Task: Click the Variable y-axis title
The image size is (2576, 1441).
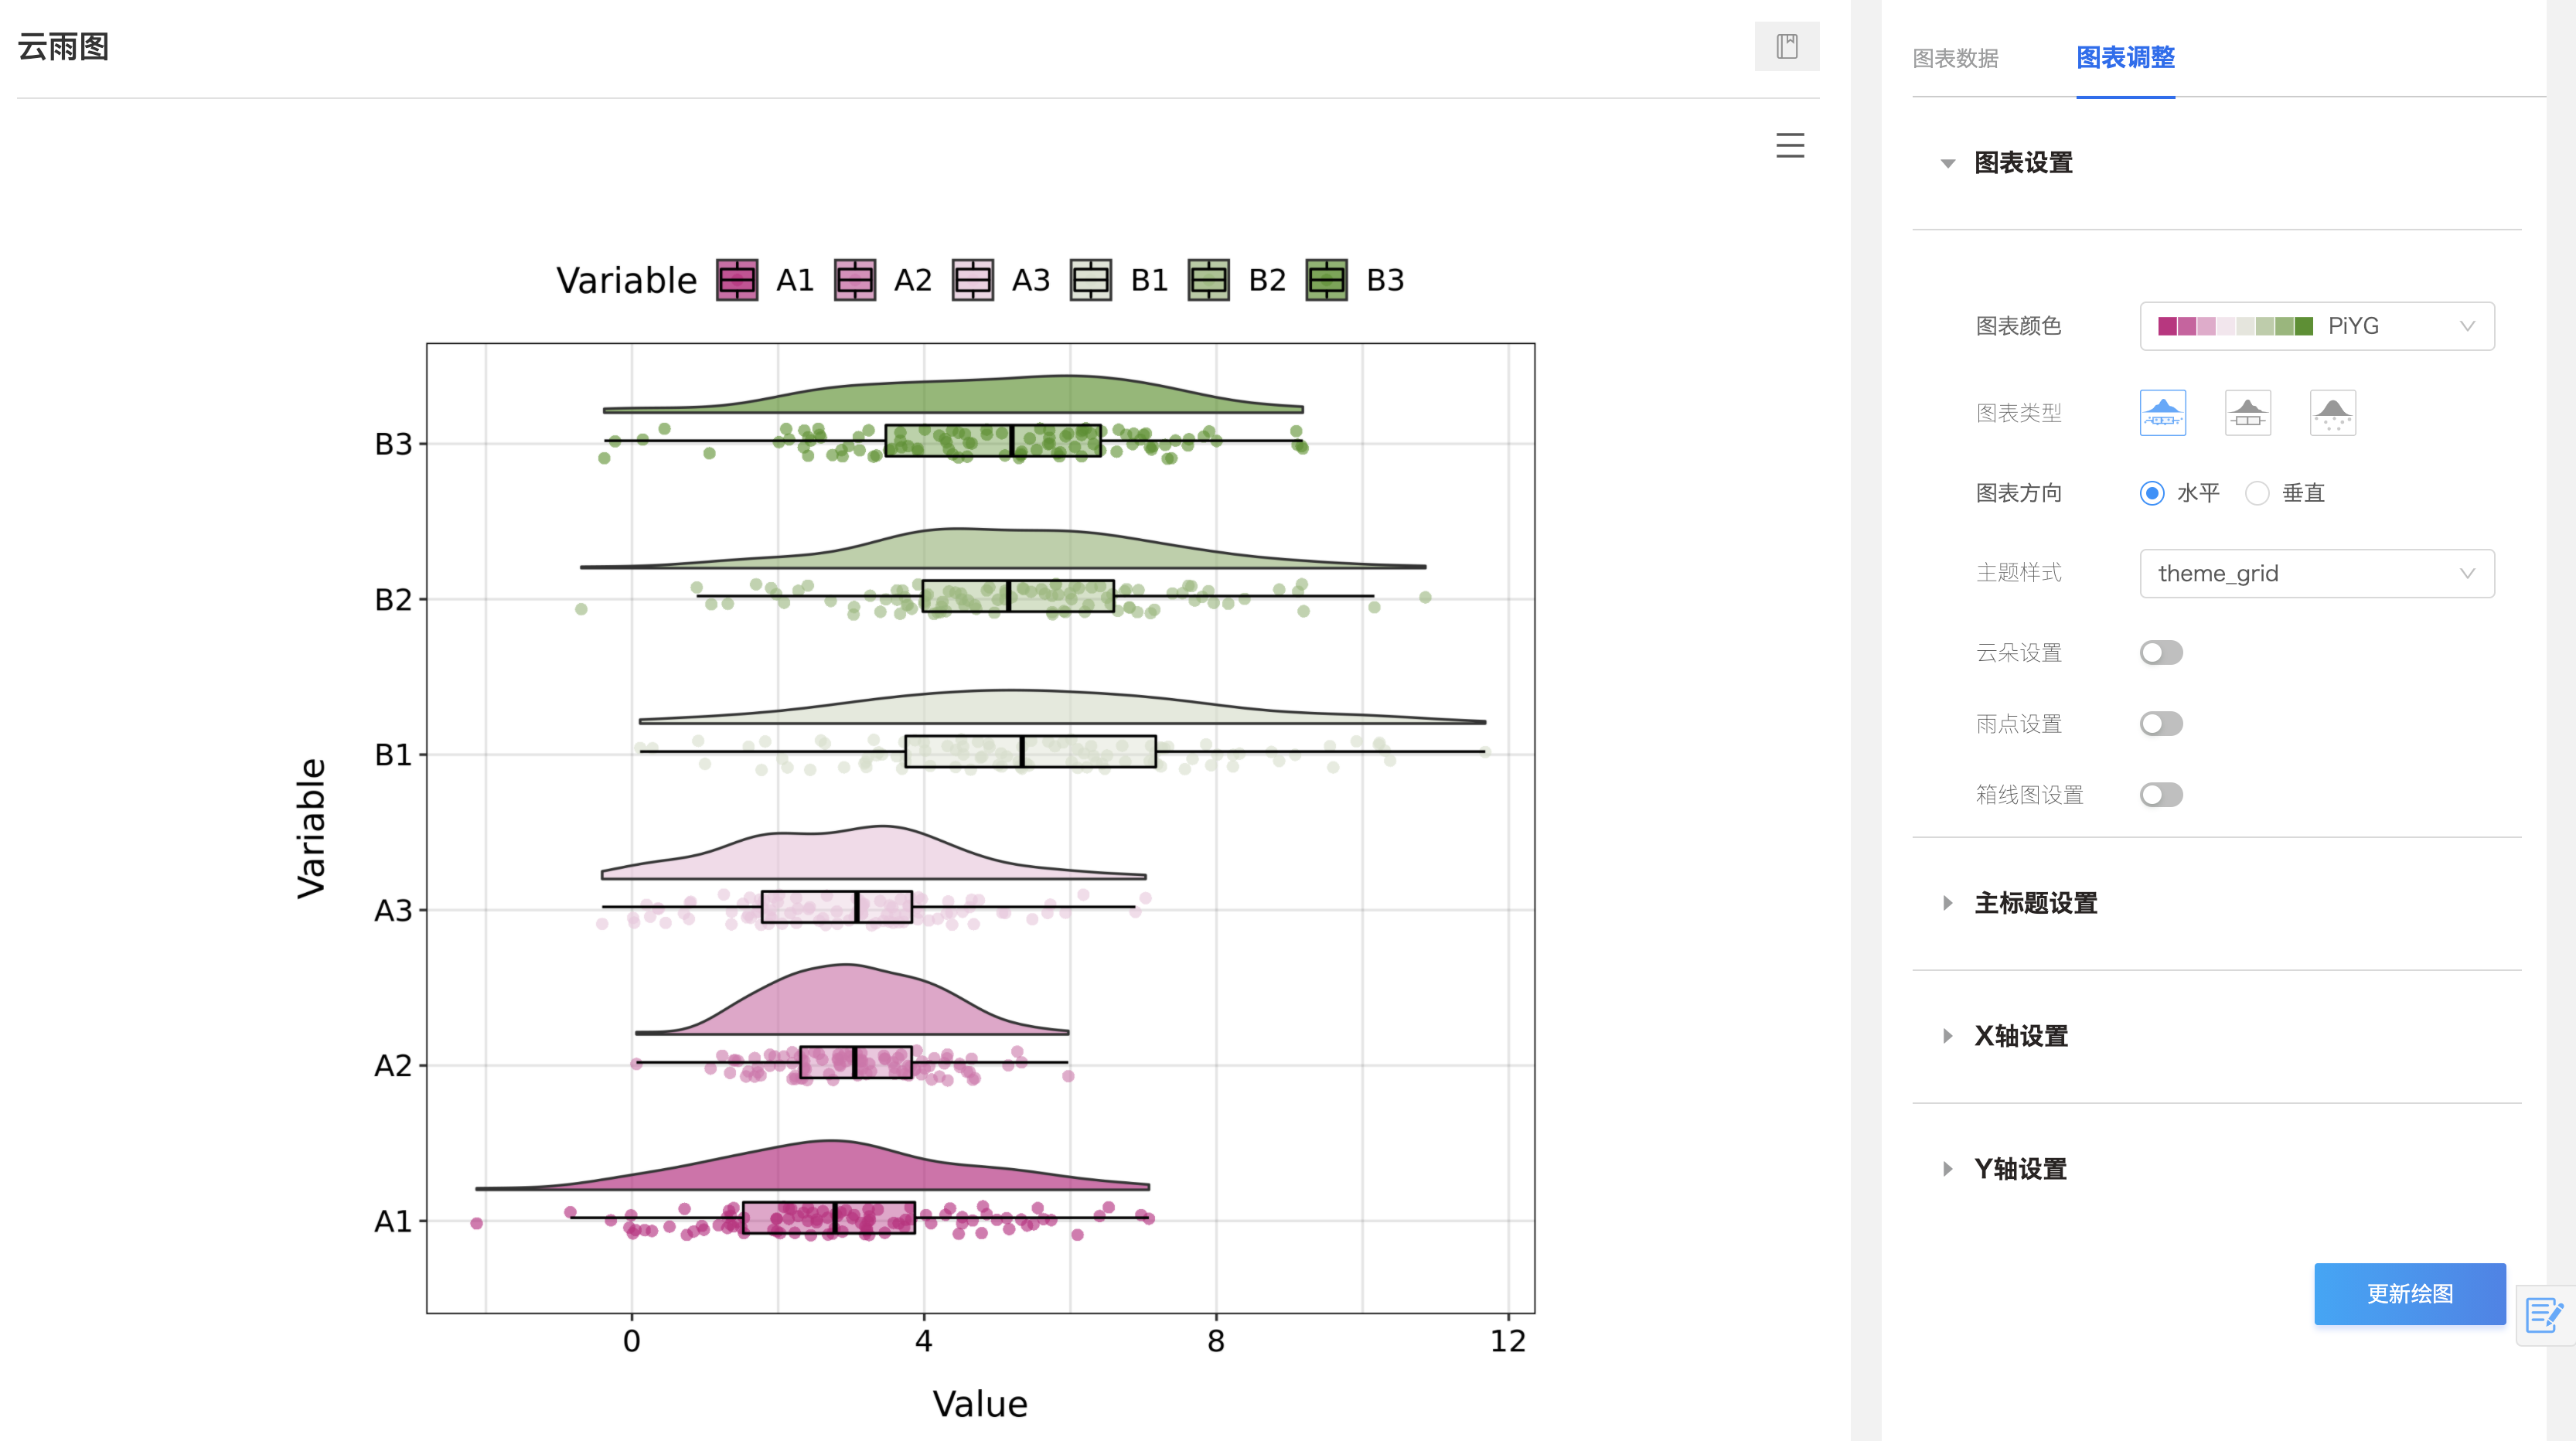Action: [311, 828]
